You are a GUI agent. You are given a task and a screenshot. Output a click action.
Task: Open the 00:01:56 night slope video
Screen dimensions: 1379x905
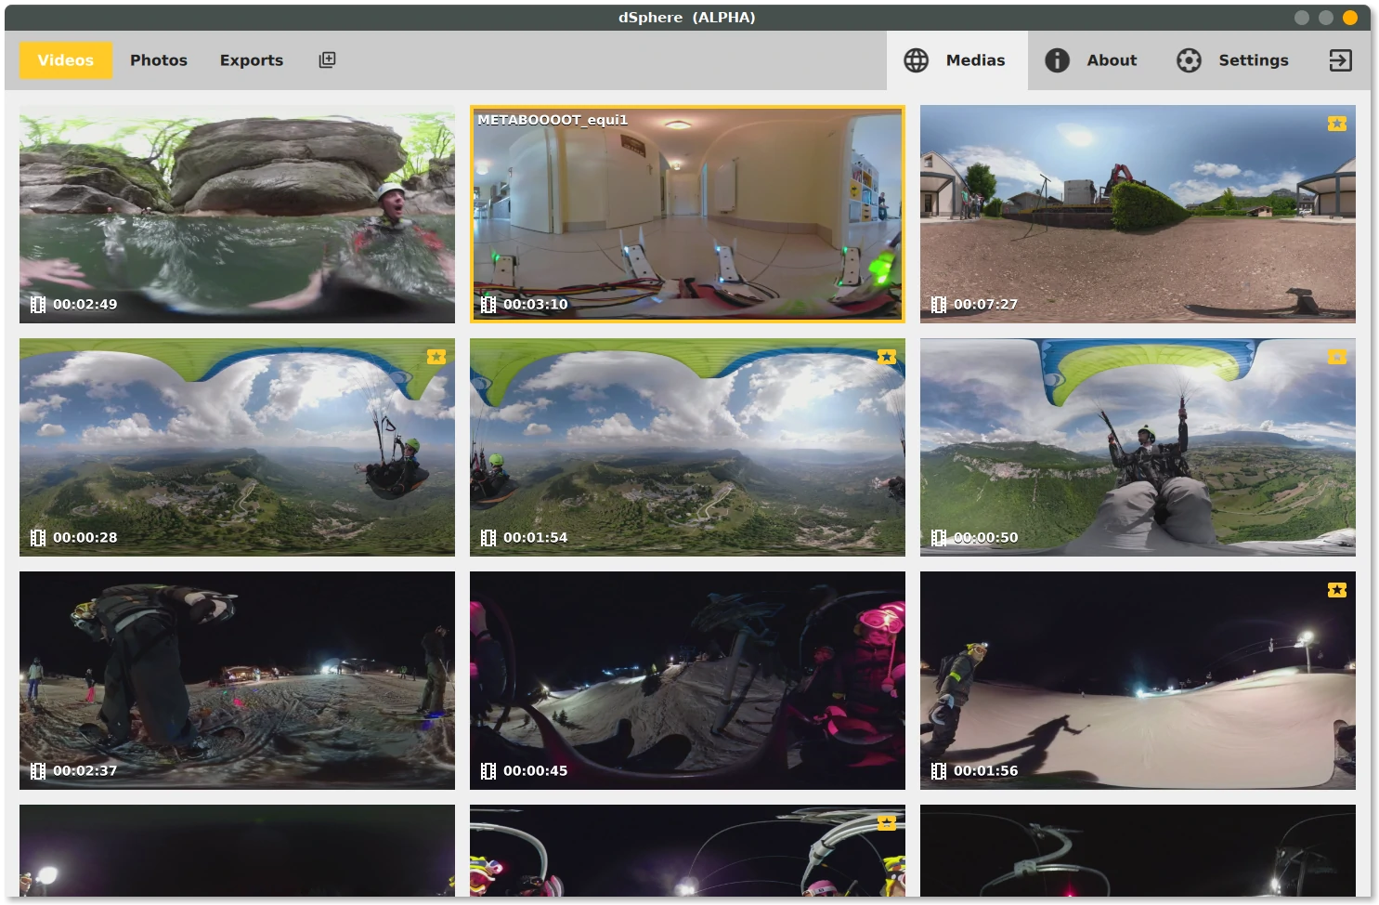[1138, 680]
